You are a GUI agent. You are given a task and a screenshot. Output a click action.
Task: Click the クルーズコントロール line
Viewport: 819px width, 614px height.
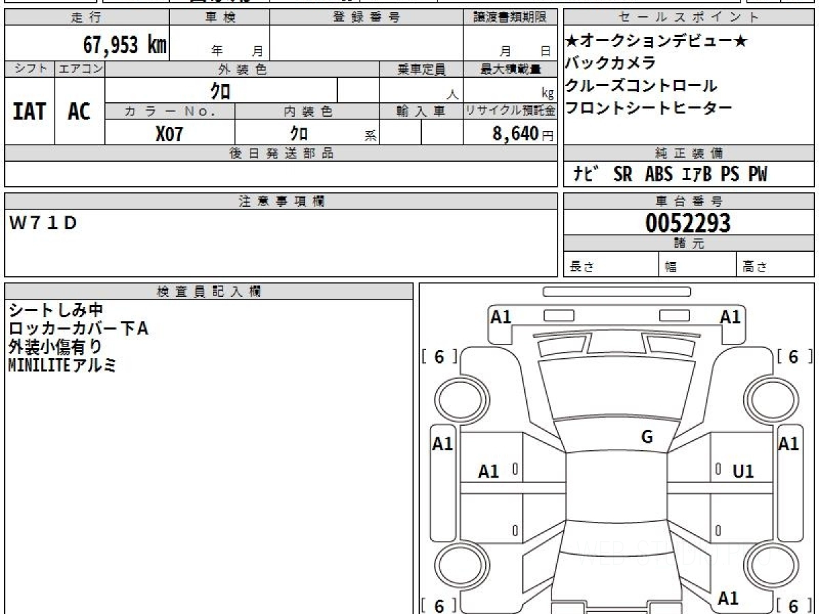click(641, 85)
